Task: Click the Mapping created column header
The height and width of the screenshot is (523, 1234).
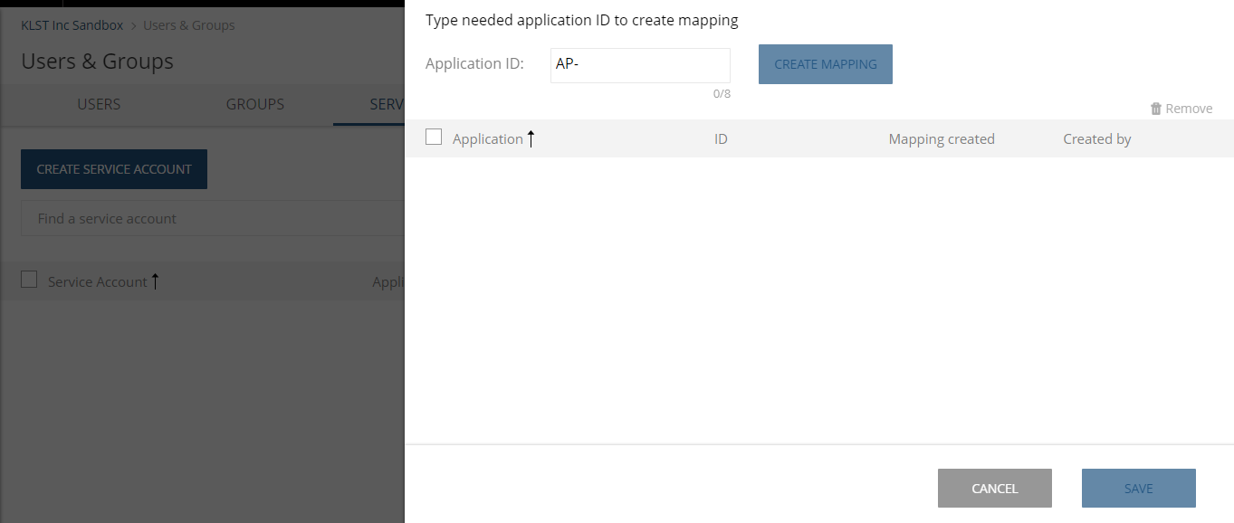Action: pos(942,138)
